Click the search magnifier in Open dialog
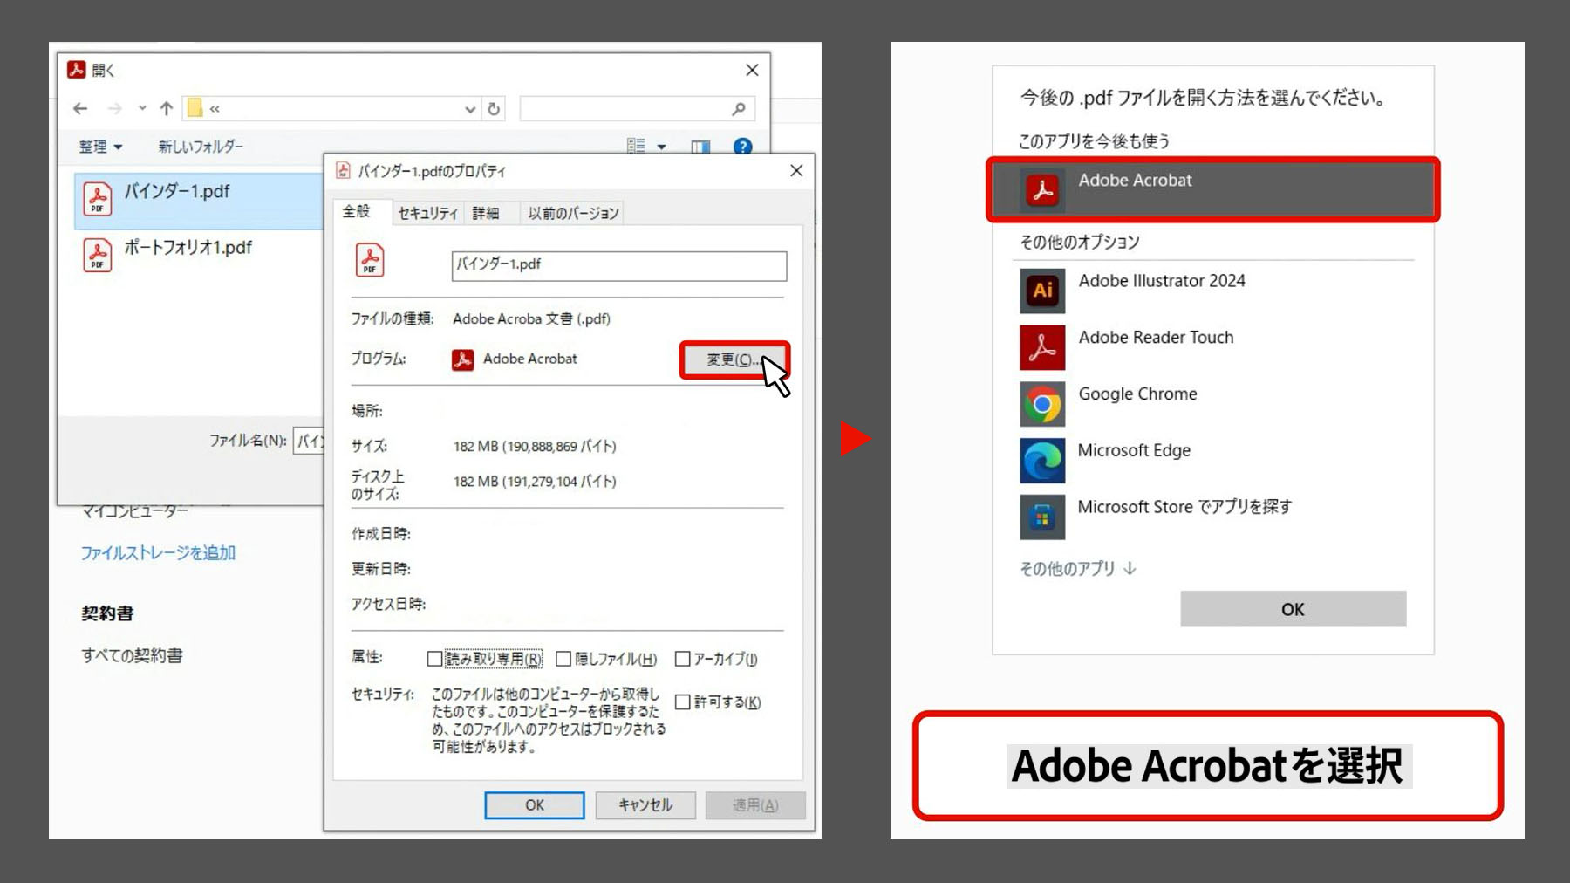1570x883 pixels. coord(739,108)
